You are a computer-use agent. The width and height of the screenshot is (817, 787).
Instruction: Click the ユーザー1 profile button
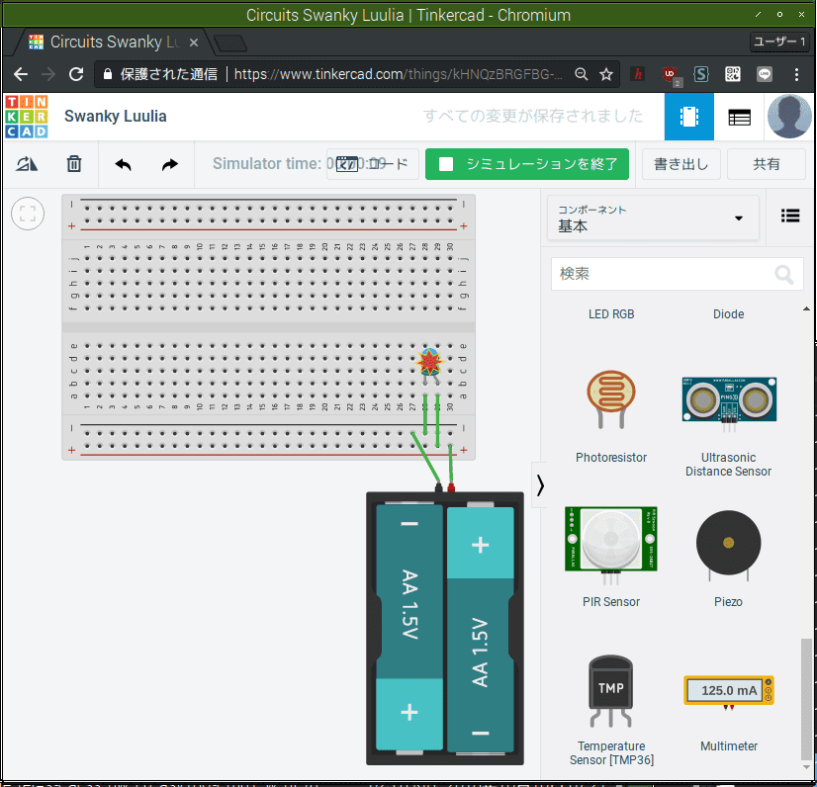coord(779,42)
